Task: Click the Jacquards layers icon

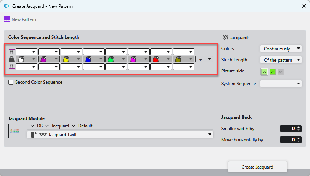Action: [x=225, y=37]
